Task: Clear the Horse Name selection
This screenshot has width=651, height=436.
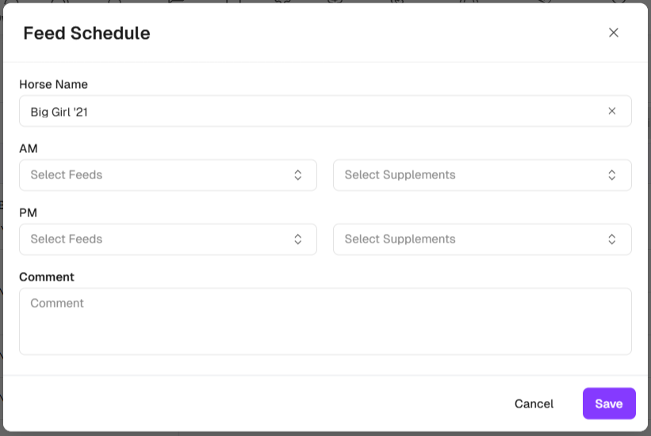Action: (611, 111)
